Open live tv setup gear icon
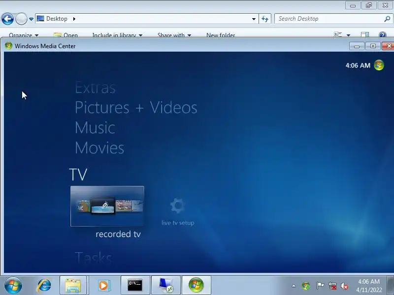The image size is (394, 295). pos(178,206)
